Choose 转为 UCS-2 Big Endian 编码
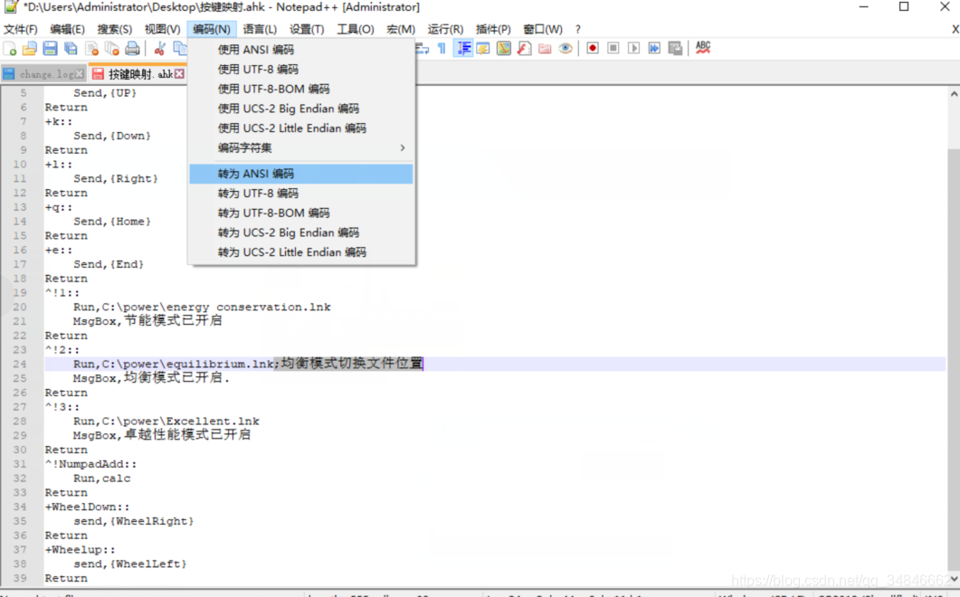The width and height of the screenshot is (960, 597). (301, 232)
